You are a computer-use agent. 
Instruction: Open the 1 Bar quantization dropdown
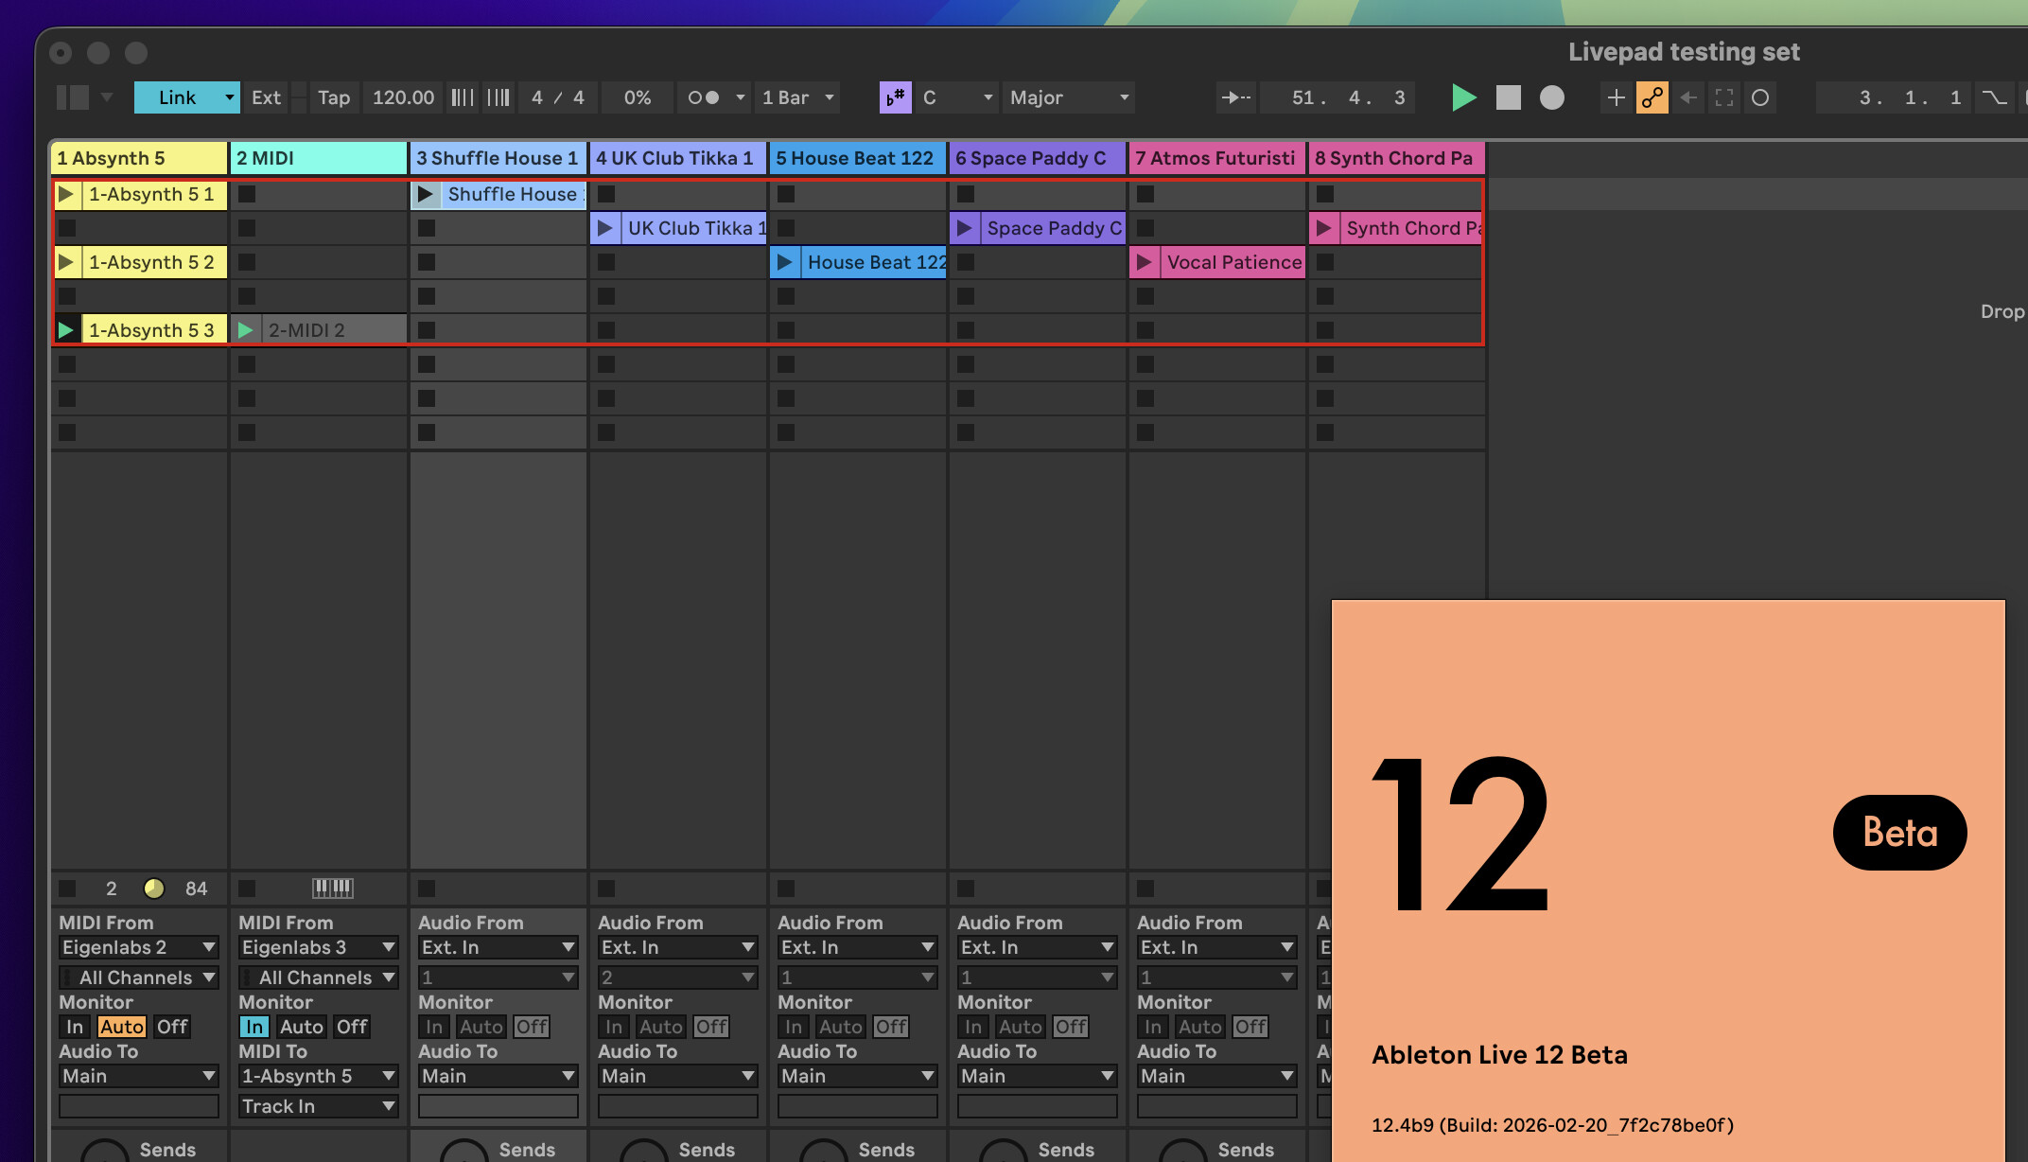798,97
